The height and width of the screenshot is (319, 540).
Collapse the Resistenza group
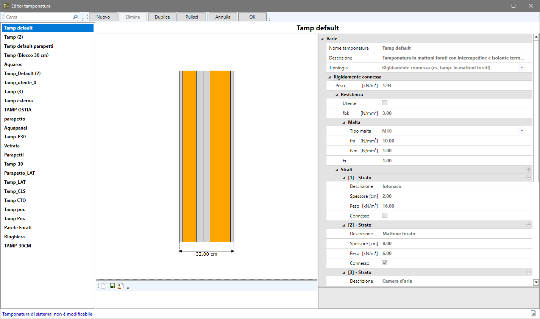[337, 95]
